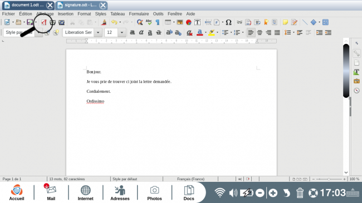Insert a hyperlink
Screen dimensions: 362x203
click(239, 22)
